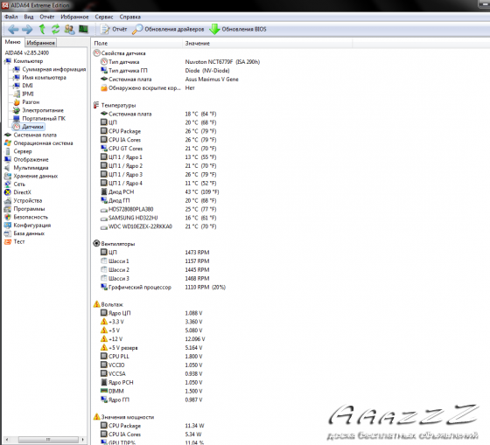Click the Forward arrow toolbar icon
This screenshot has height=445, width=490.
27,30
